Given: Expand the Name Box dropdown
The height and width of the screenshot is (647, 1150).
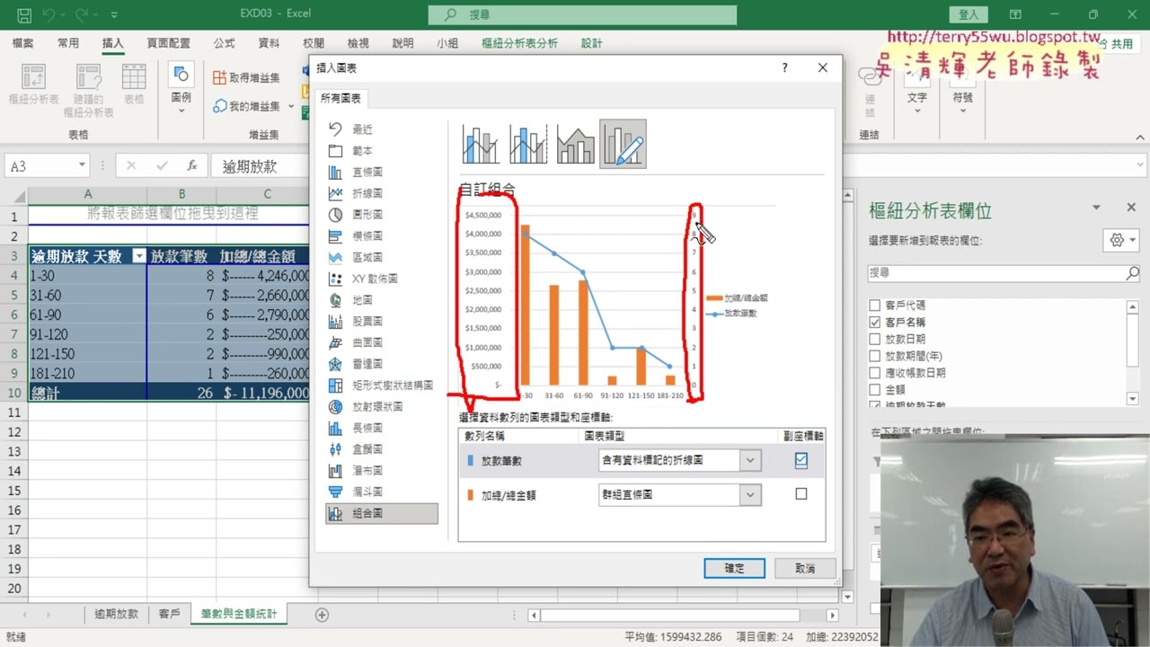Looking at the screenshot, I should coord(82,165).
